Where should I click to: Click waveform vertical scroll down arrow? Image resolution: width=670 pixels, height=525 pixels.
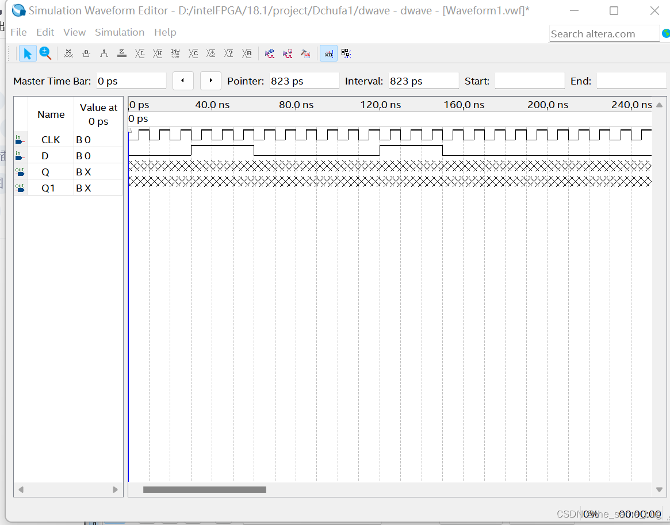(659, 489)
